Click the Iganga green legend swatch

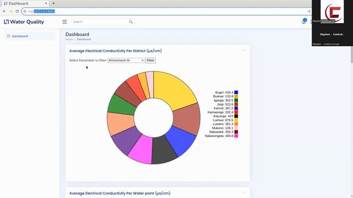point(236,100)
